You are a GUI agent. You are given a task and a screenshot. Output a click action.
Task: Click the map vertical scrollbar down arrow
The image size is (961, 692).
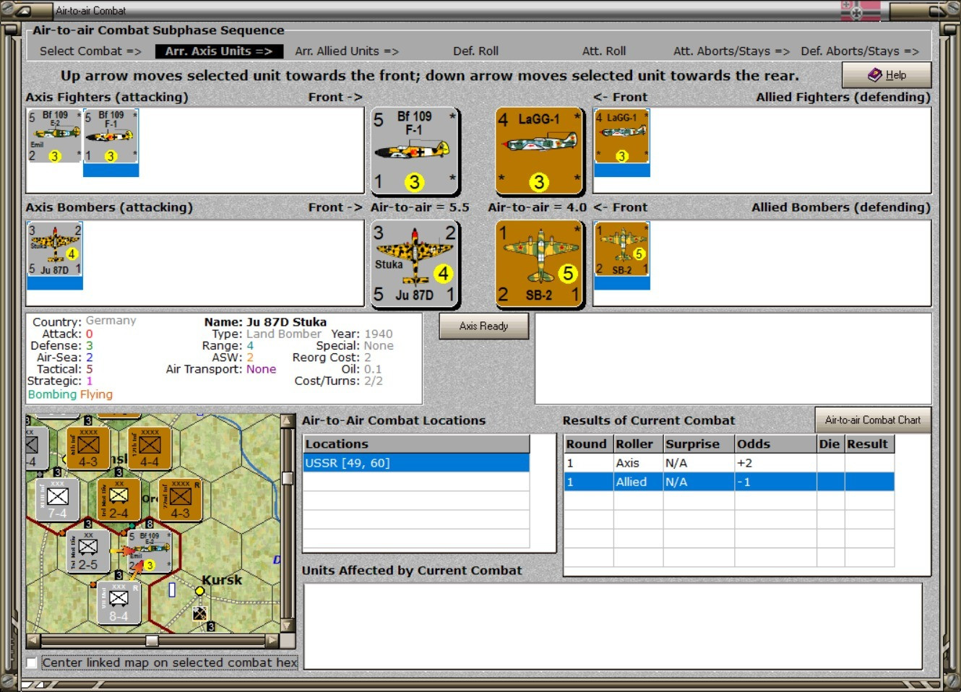[288, 626]
